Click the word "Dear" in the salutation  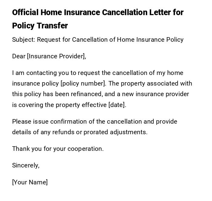click(x=19, y=56)
